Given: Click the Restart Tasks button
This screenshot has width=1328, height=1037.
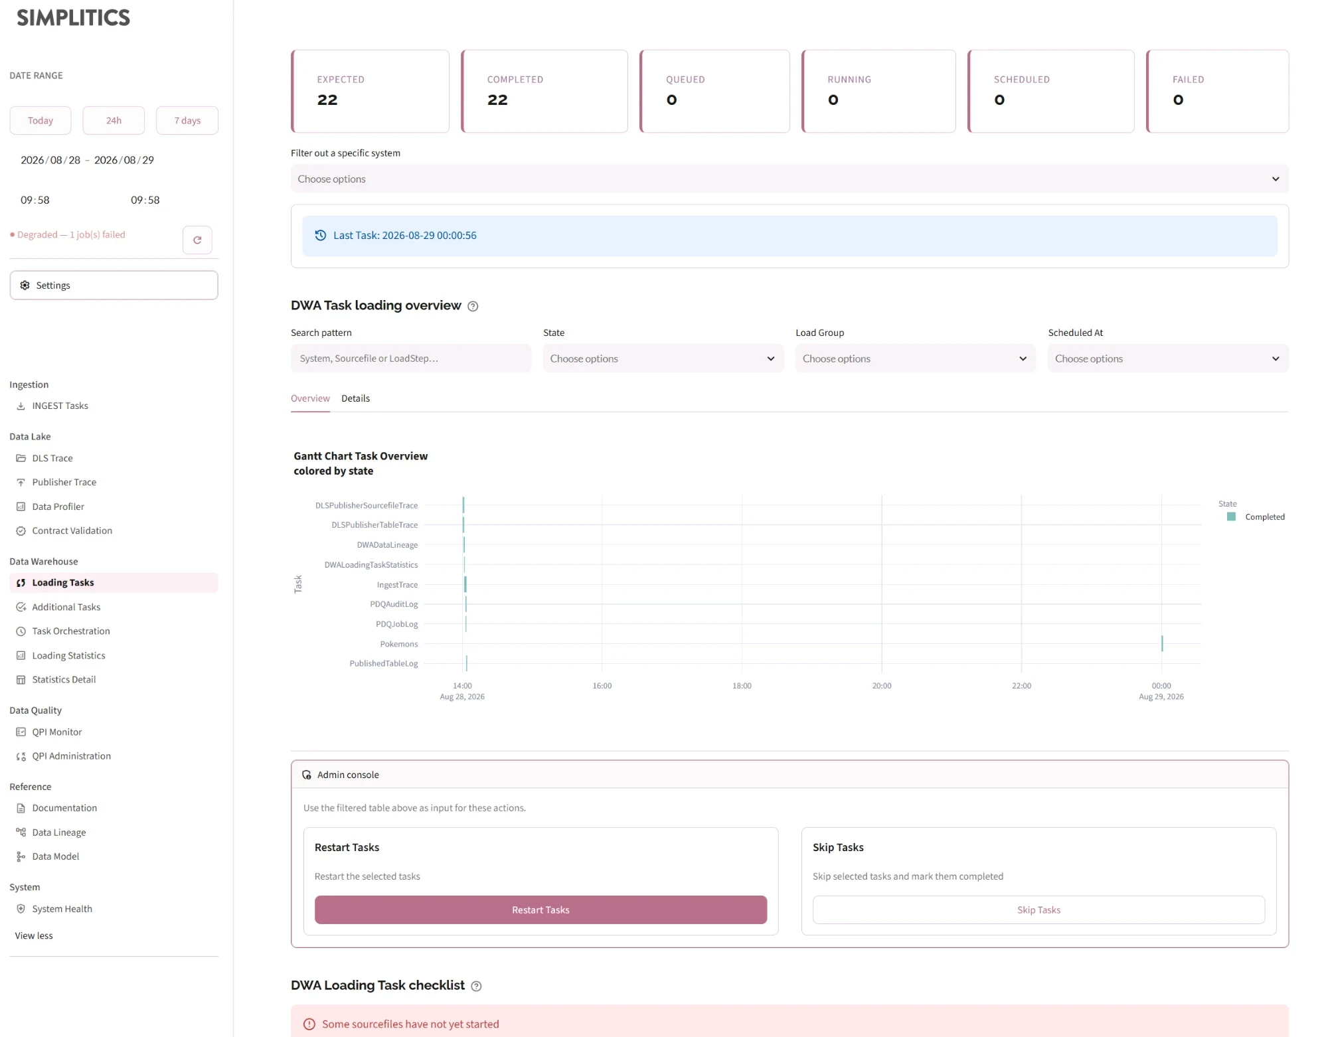Looking at the screenshot, I should (x=540, y=910).
